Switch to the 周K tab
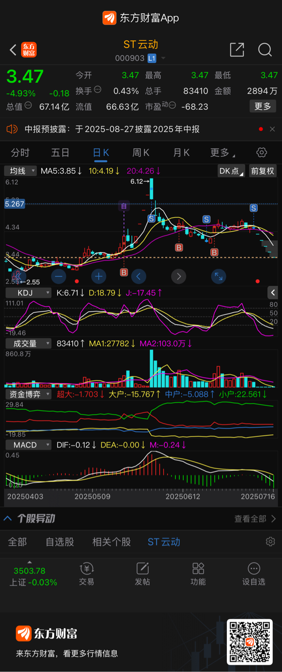This screenshot has width=282, height=672. point(141,152)
